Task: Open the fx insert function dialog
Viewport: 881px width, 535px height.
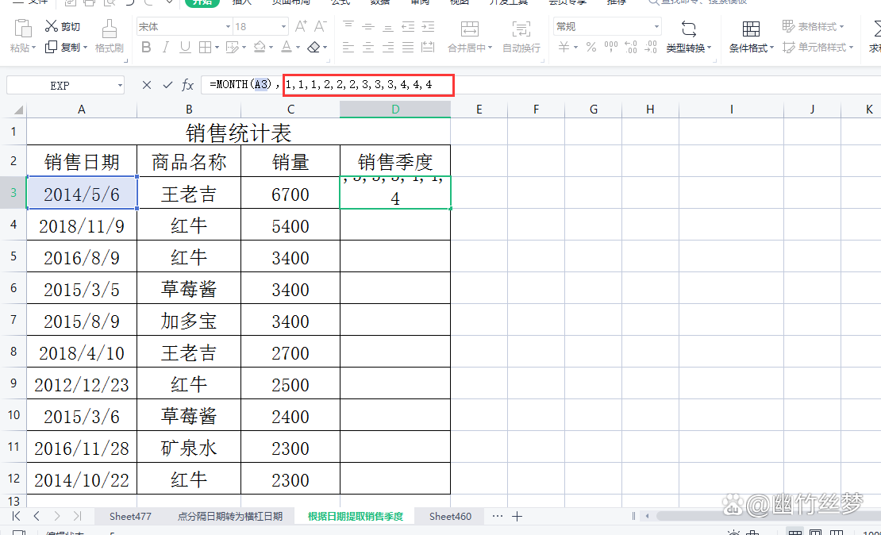Action: tap(187, 85)
